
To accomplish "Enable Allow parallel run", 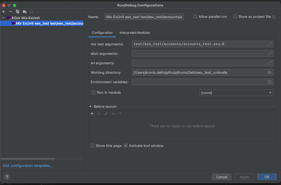I will [x=195, y=17].
